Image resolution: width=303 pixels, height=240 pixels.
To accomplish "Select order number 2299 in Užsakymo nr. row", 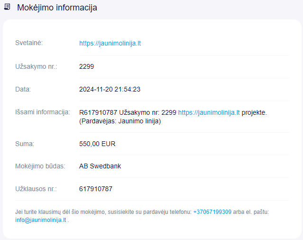I will [86, 66].
